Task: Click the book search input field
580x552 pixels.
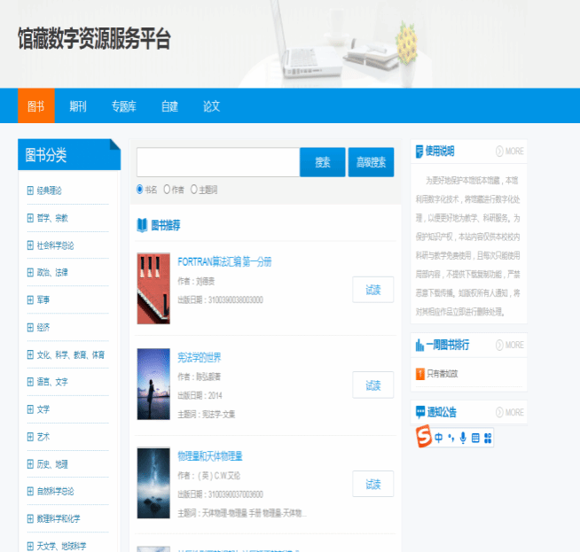Action: [x=218, y=162]
